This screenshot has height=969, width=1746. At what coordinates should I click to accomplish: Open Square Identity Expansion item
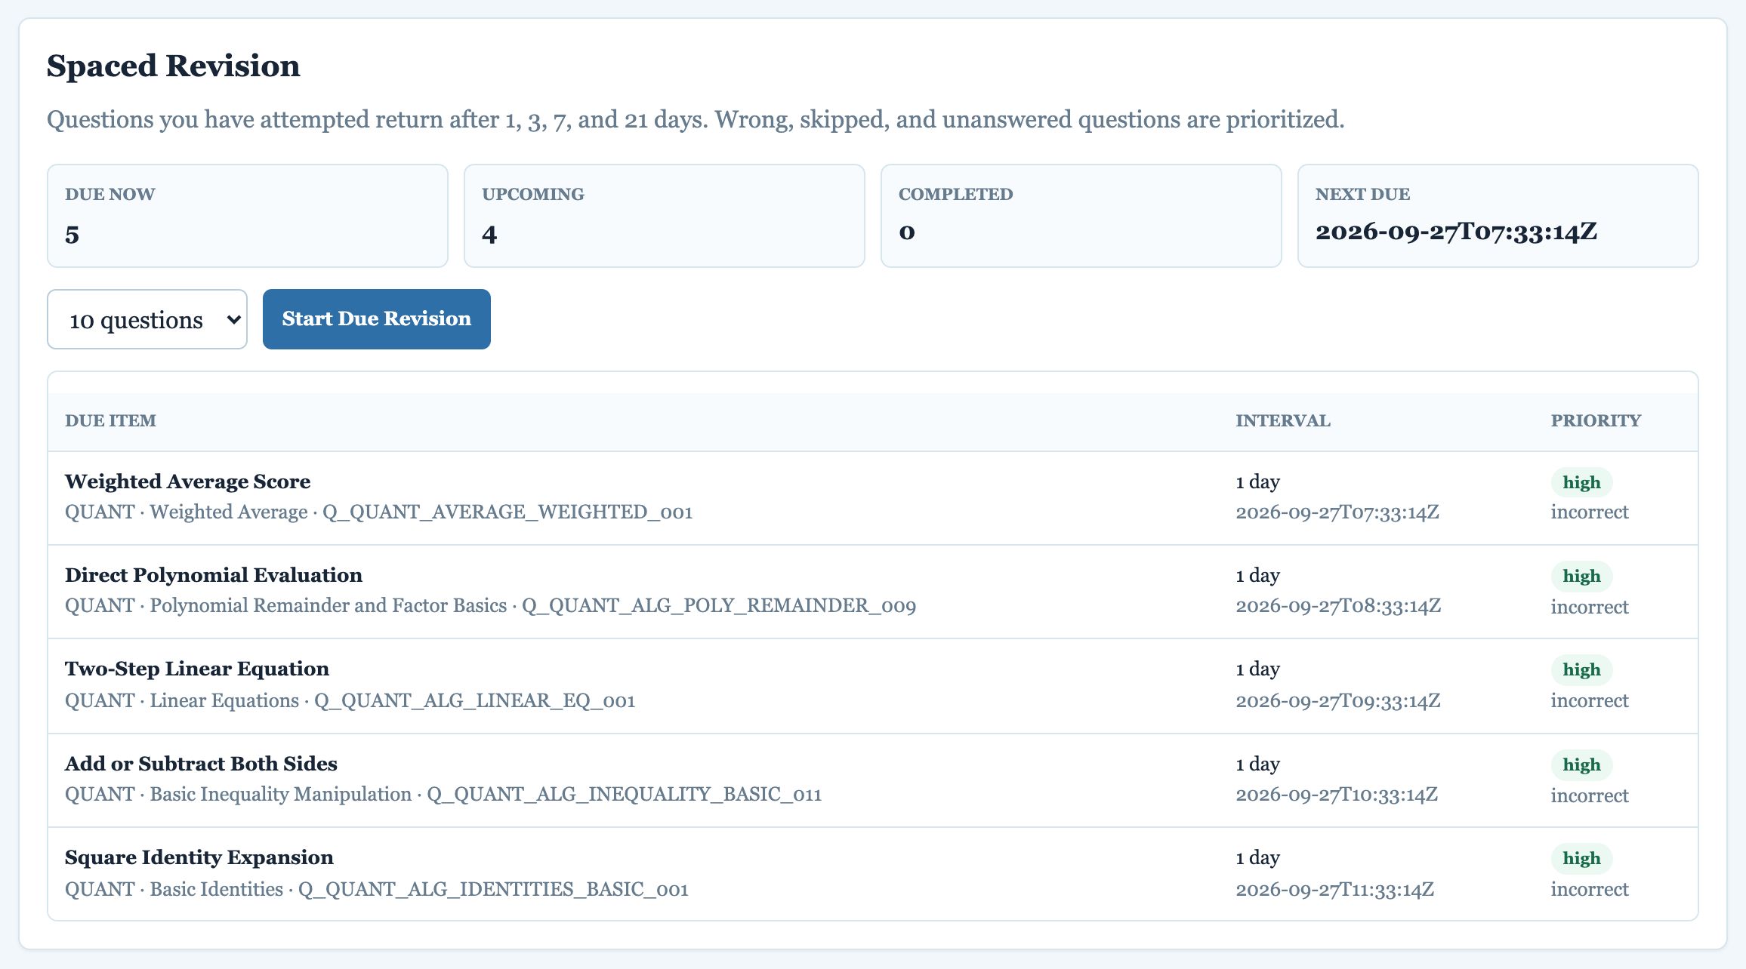[x=199, y=857]
